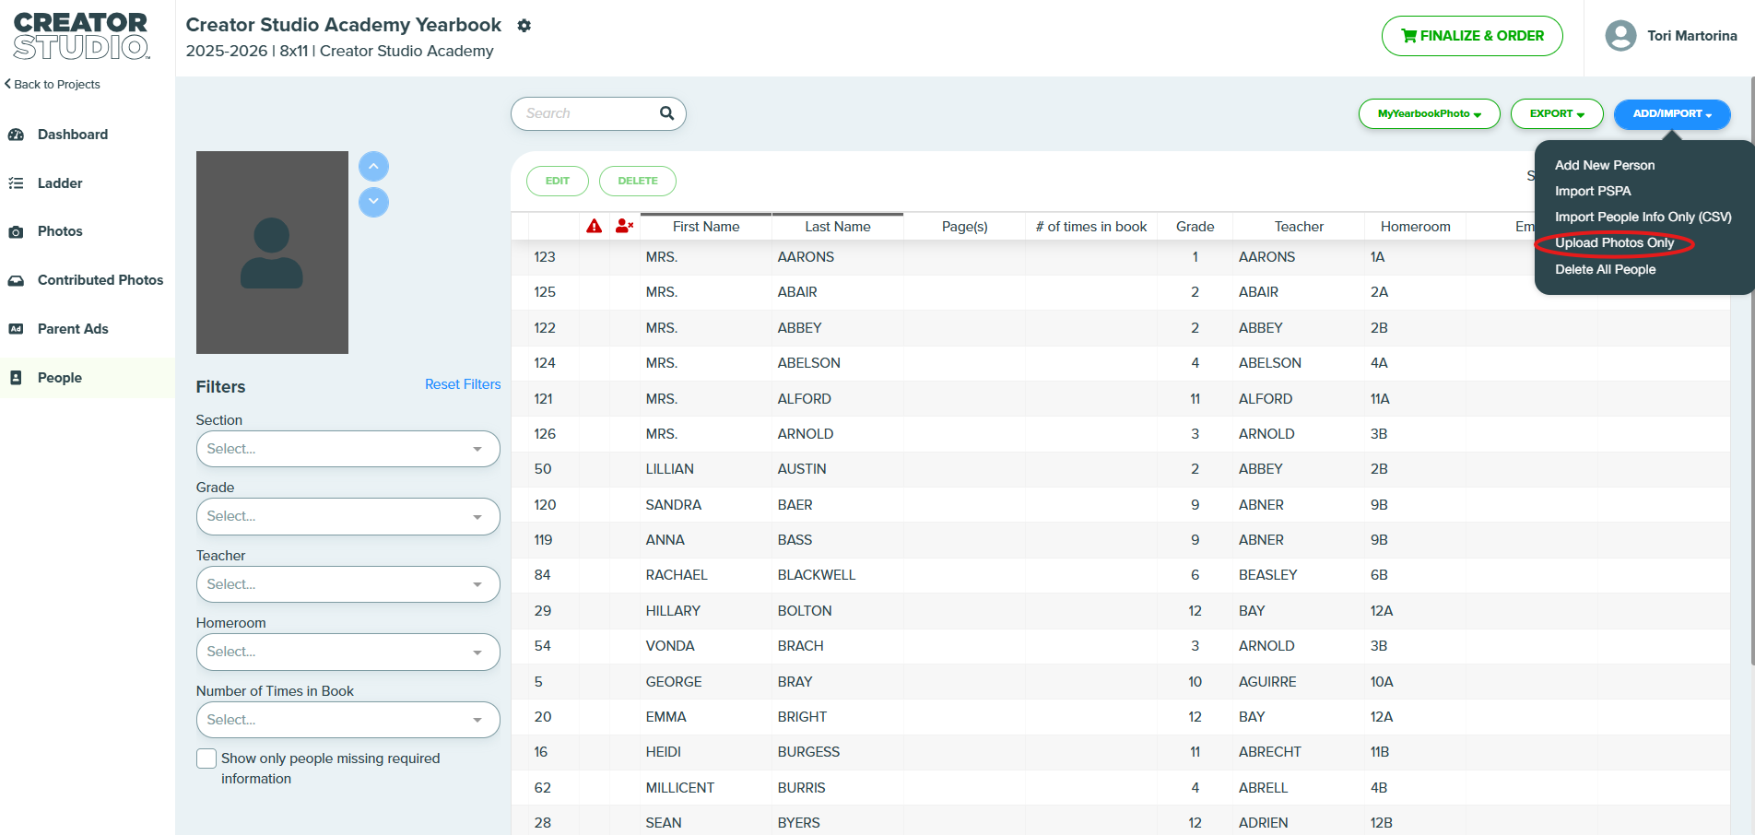Select the MILLICENT BURRIS row

(1121, 788)
